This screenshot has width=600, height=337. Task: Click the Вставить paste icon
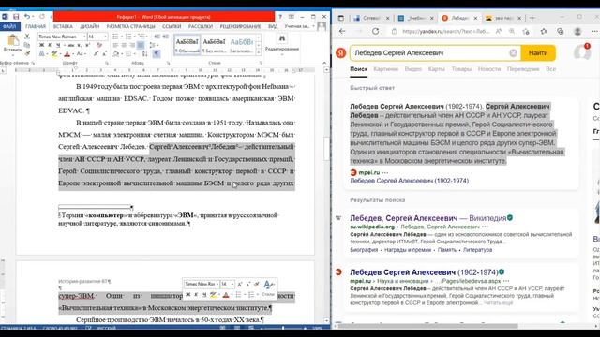(13, 39)
